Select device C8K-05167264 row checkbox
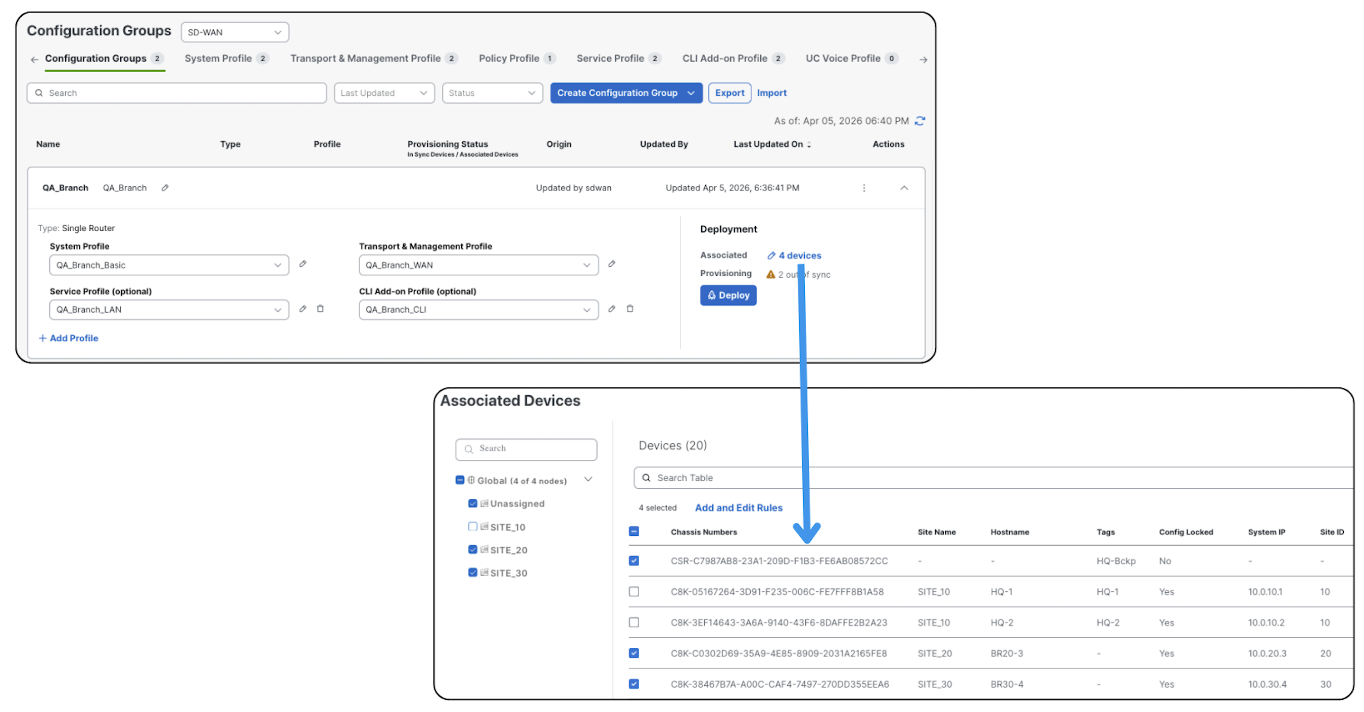This screenshot has height=712, width=1364. point(634,591)
